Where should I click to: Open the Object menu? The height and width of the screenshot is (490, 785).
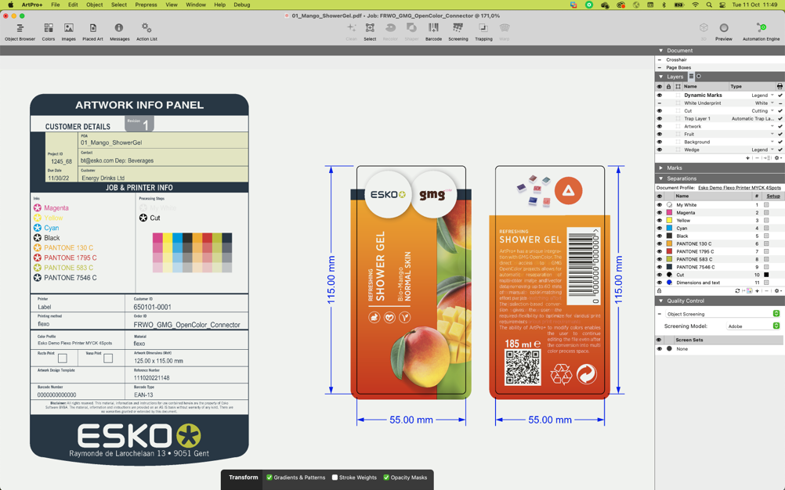click(x=94, y=5)
